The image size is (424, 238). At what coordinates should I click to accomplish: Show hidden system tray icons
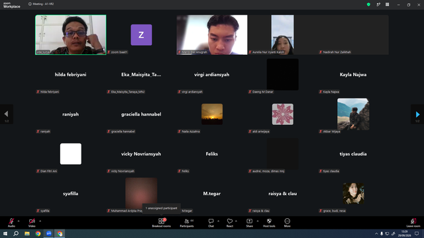(x=376, y=233)
